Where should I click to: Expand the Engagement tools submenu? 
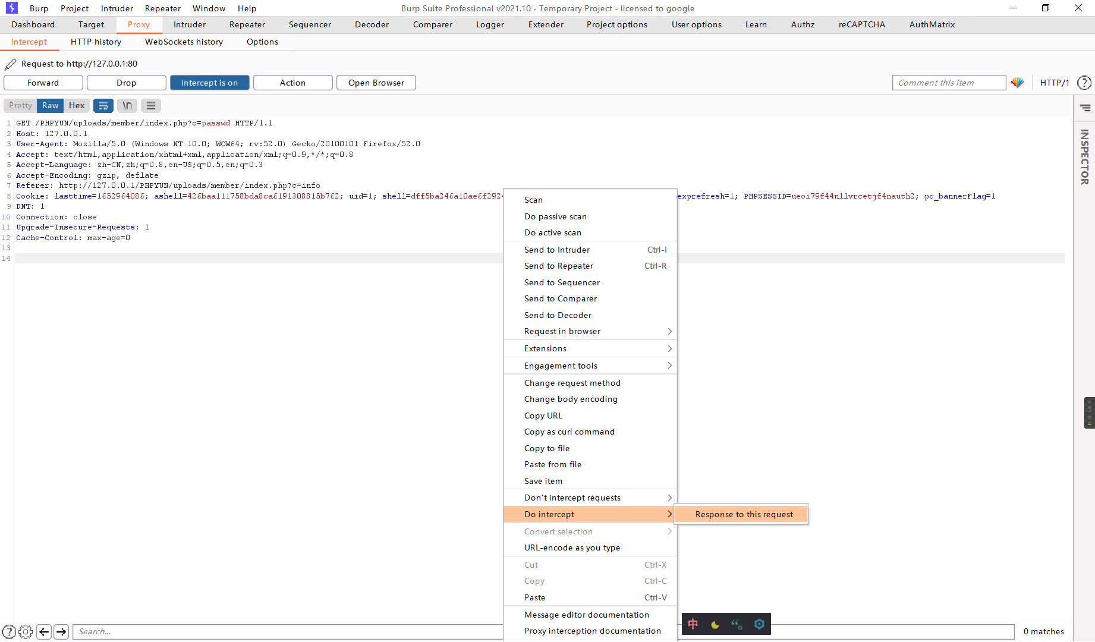[x=590, y=366]
